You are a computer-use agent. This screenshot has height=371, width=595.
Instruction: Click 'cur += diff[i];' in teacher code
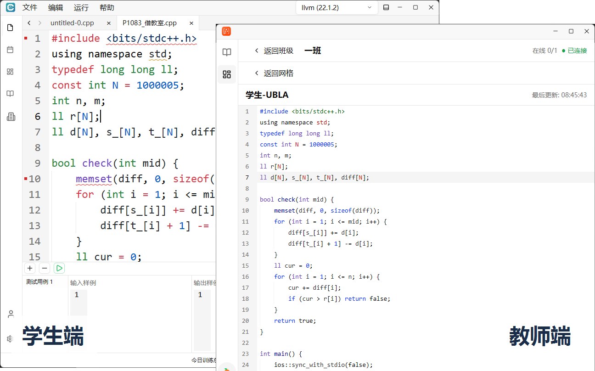click(x=315, y=287)
